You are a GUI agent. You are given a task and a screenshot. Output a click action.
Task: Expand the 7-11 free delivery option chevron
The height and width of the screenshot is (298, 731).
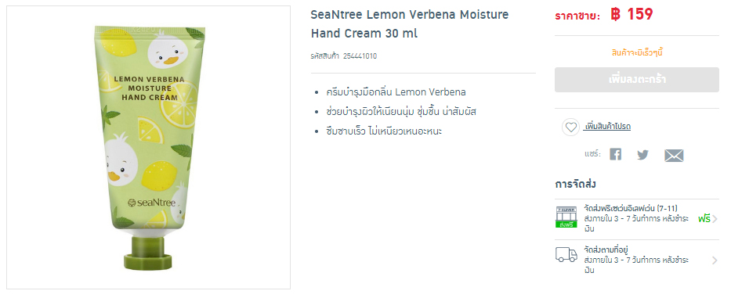point(715,219)
